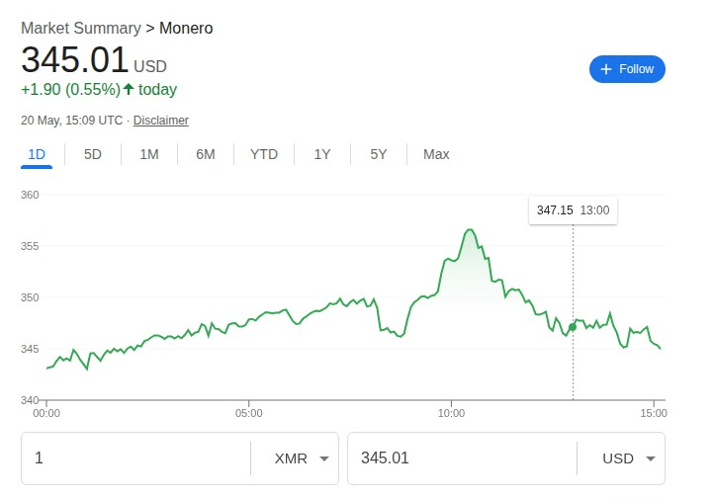The height and width of the screenshot is (498, 714).
Task: Click the plus icon on Follow button
Action: pyautogui.click(x=606, y=69)
